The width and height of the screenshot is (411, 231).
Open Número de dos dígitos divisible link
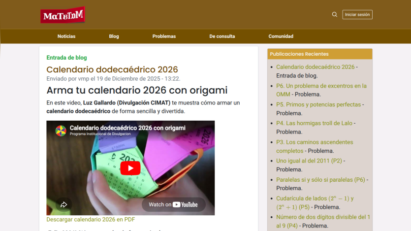click(323, 221)
